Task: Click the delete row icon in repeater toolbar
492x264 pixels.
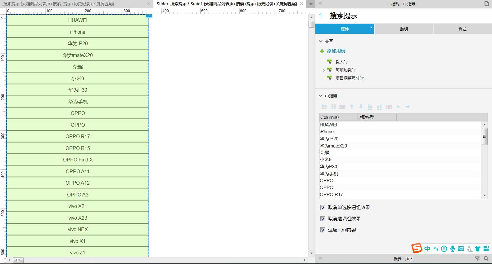Action: [342, 107]
